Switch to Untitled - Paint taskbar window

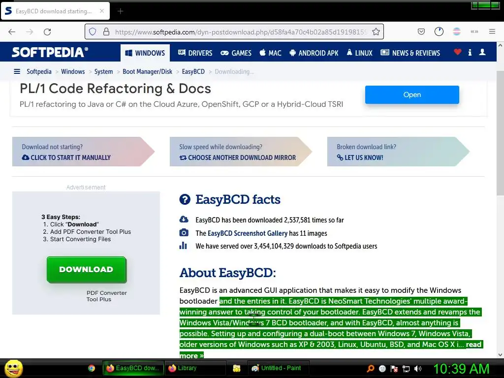tap(279, 368)
